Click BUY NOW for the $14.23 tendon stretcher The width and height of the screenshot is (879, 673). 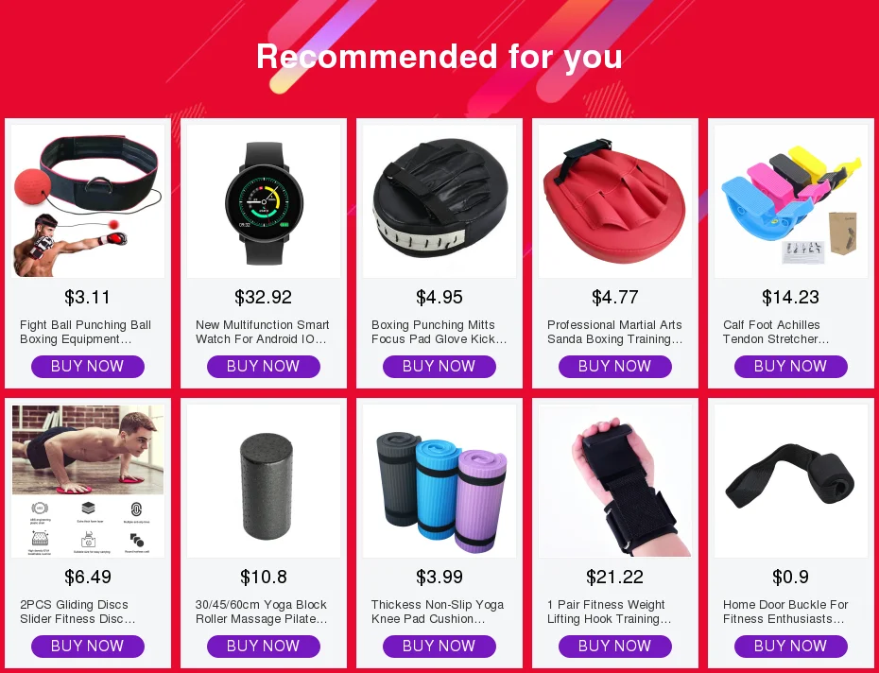[x=791, y=366]
